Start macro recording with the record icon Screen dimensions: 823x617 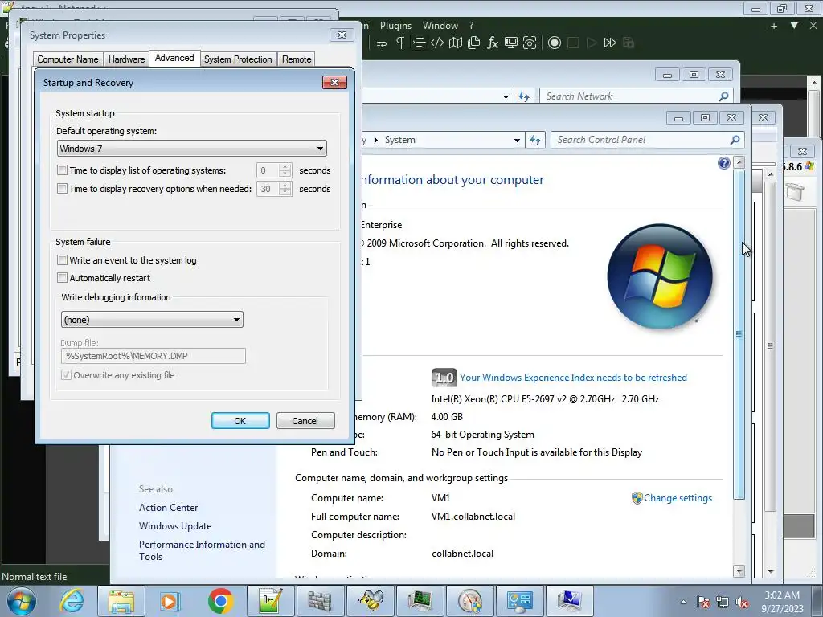click(555, 43)
